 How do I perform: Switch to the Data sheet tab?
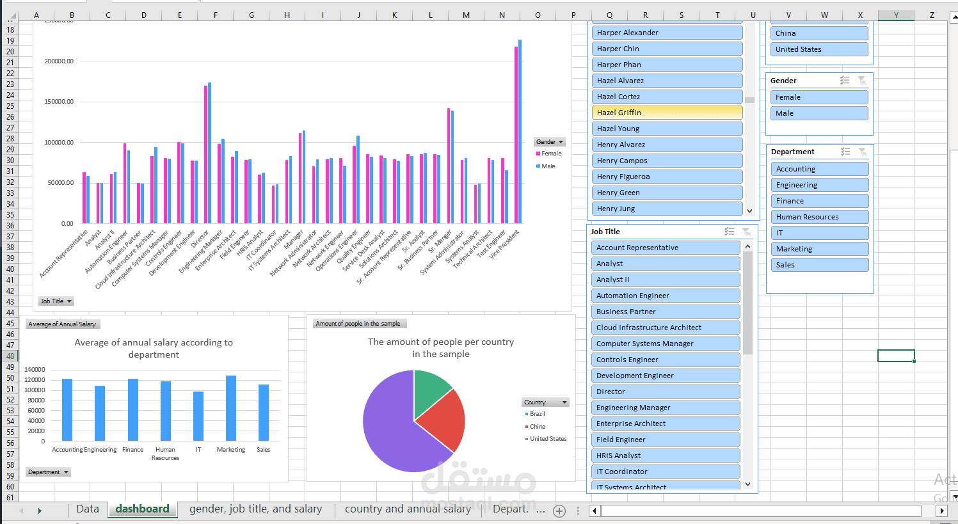[x=88, y=509]
